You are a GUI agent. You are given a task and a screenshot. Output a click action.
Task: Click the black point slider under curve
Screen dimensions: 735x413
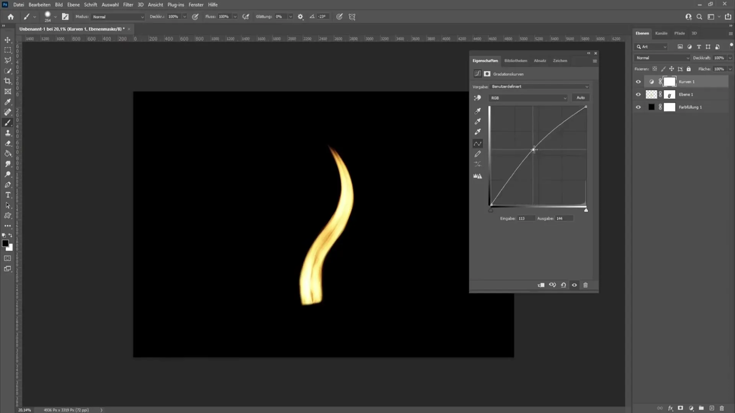(x=491, y=210)
